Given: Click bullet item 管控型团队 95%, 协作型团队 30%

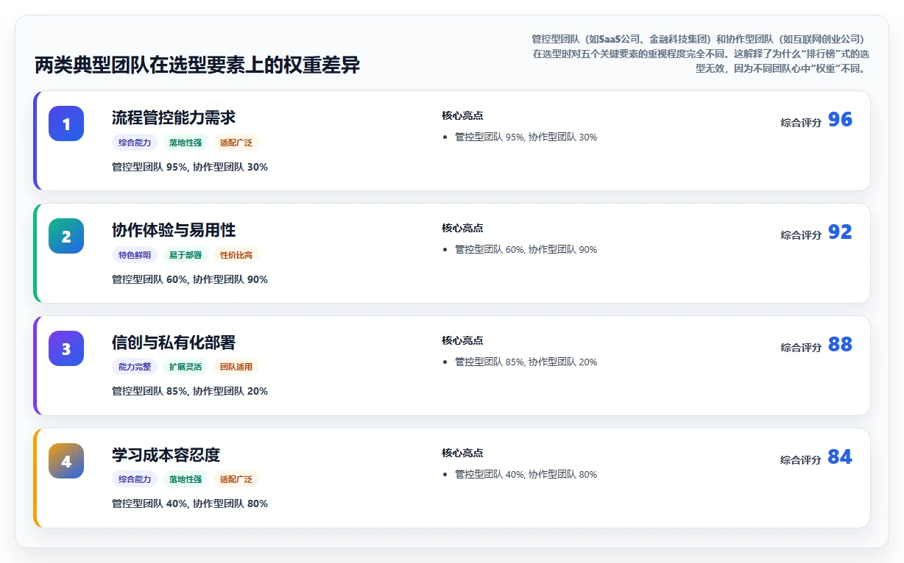Looking at the screenshot, I should coord(526,137).
